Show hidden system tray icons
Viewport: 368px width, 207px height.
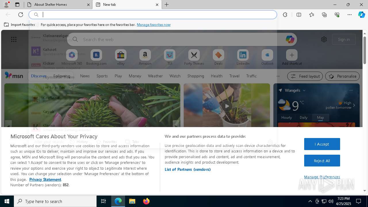click(x=310, y=201)
